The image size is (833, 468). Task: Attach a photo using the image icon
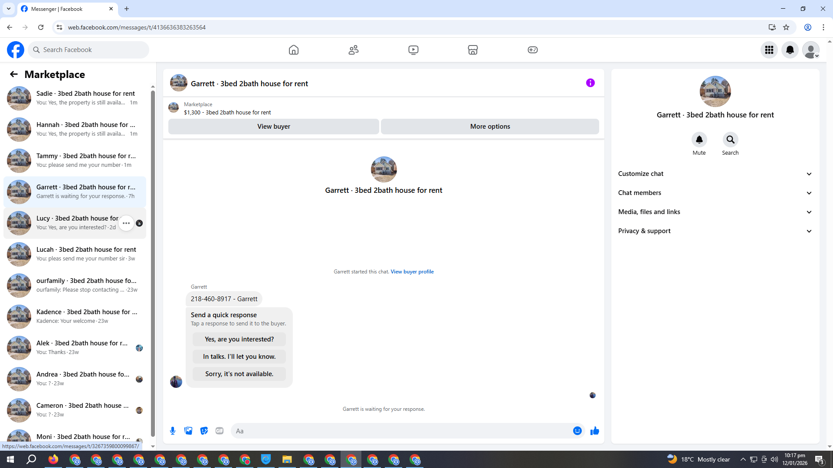point(188,431)
